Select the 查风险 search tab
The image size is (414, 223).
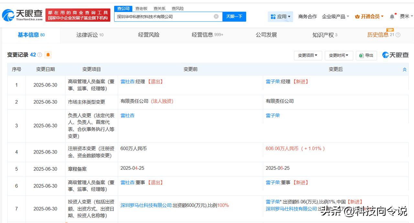(x=178, y=9)
